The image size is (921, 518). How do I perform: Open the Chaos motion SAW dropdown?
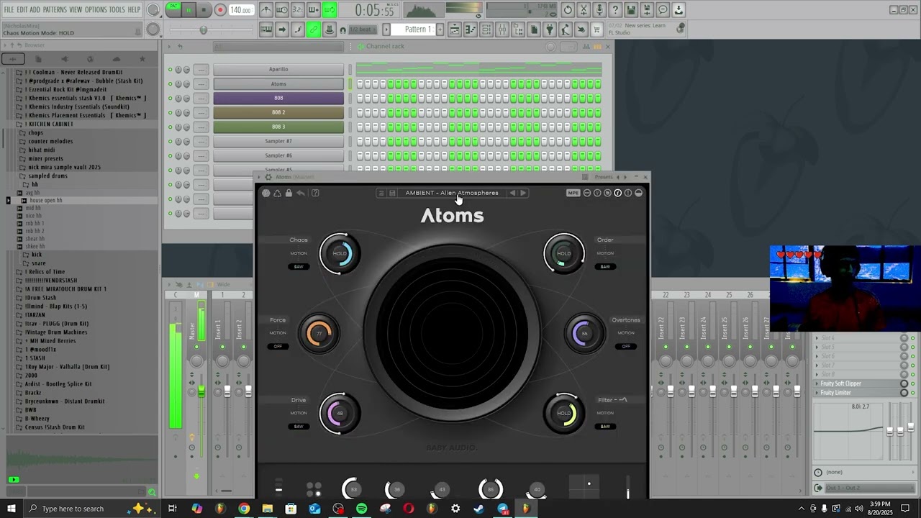[x=299, y=267]
